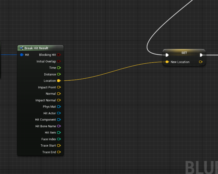Click SET node's input execution pin
218x174 pixels.
tap(167, 55)
